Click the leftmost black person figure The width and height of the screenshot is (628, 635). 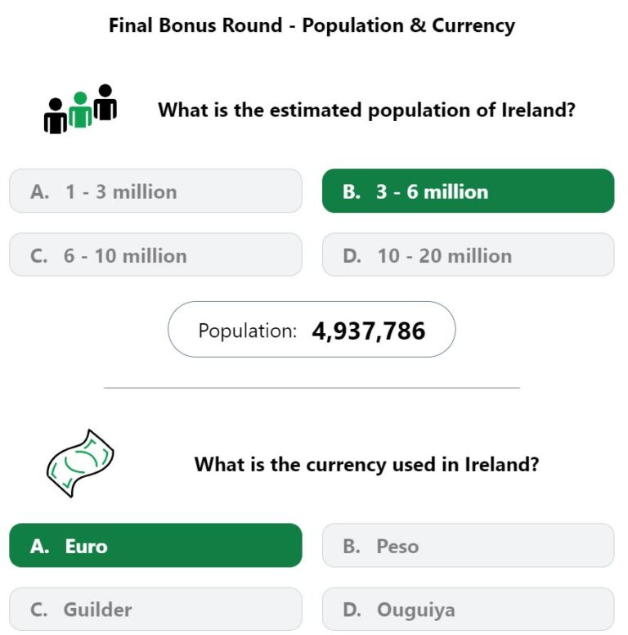(x=56, y=116)
